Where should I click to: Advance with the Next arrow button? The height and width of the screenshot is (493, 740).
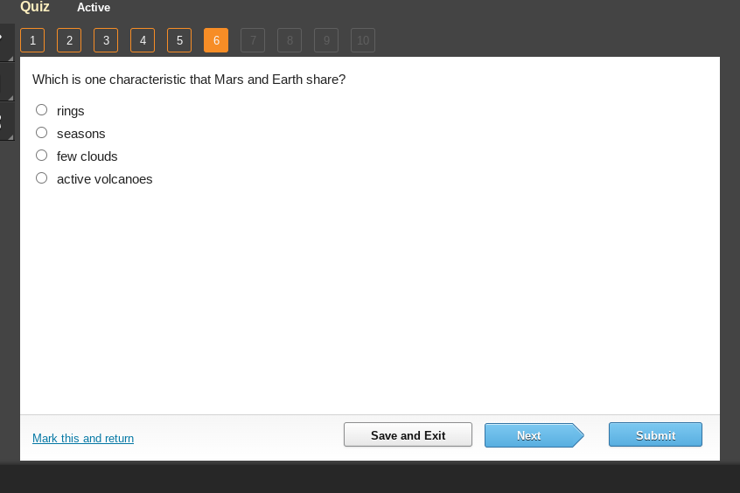[534, 435]
